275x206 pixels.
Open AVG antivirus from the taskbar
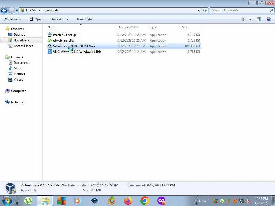point(61,201)
